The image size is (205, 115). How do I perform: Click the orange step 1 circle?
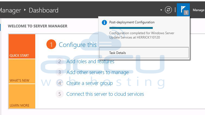pyautogui.click(x=51, y=44)
